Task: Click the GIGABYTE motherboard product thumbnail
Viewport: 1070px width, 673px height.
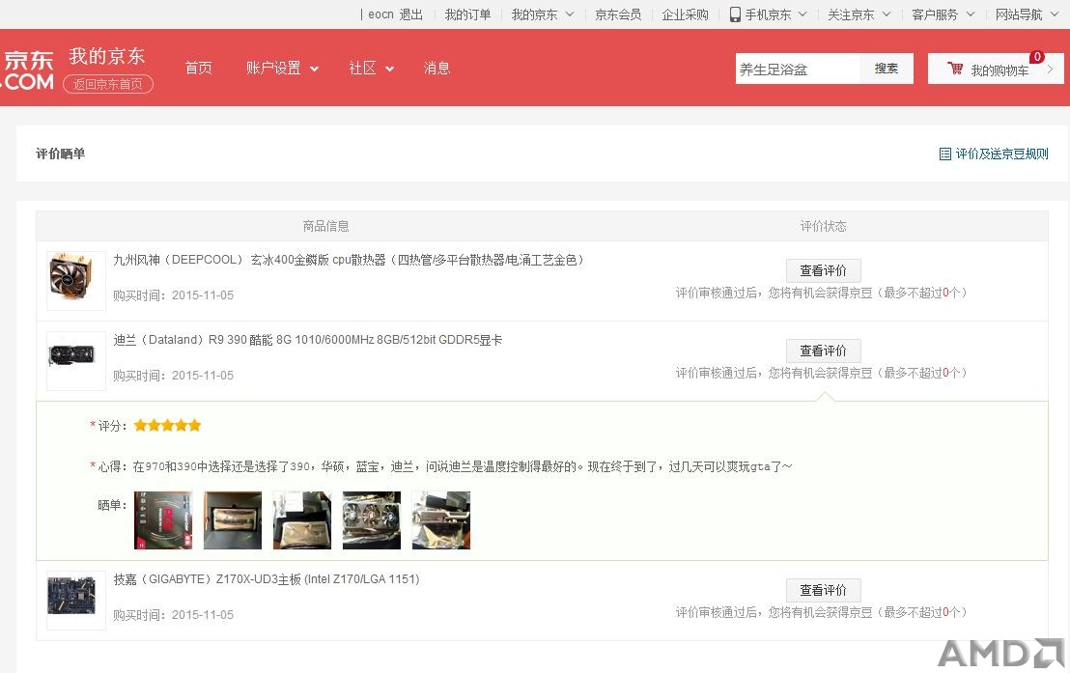Action: [x=75, y=600]
